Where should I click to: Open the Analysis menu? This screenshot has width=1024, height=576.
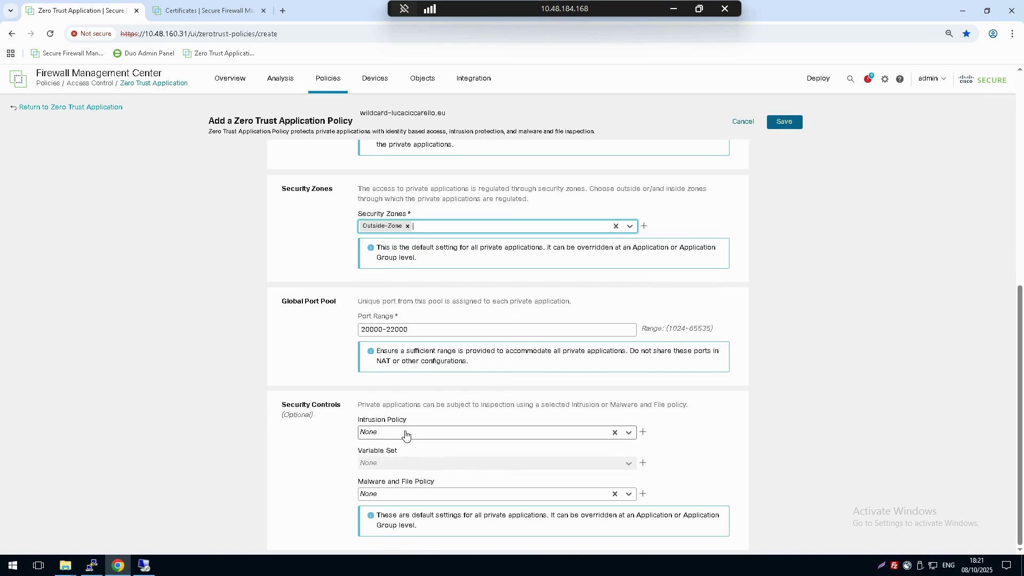[x=280, y=78]
